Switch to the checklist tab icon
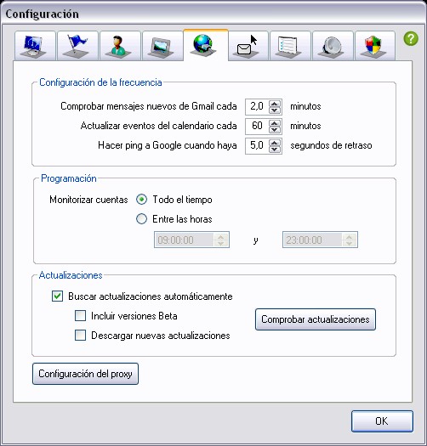The width and height of the screenshot is (427, 446). pos(290,46)
